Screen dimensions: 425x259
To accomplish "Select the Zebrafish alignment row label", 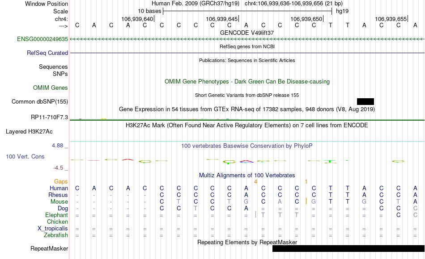I will point(56,235).
